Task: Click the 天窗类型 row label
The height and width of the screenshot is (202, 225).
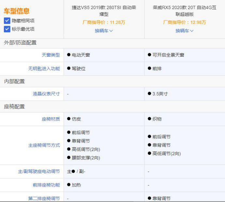Action: coord(51,55)
